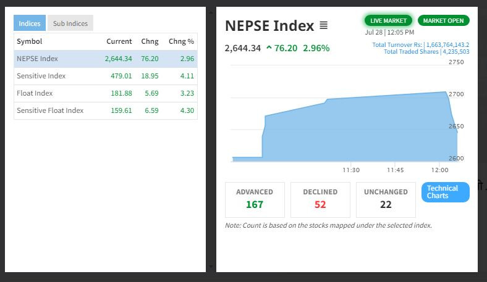Click the DECLINED 52 card
Screen dimensions: 487x282
click(x=320, y=199)
